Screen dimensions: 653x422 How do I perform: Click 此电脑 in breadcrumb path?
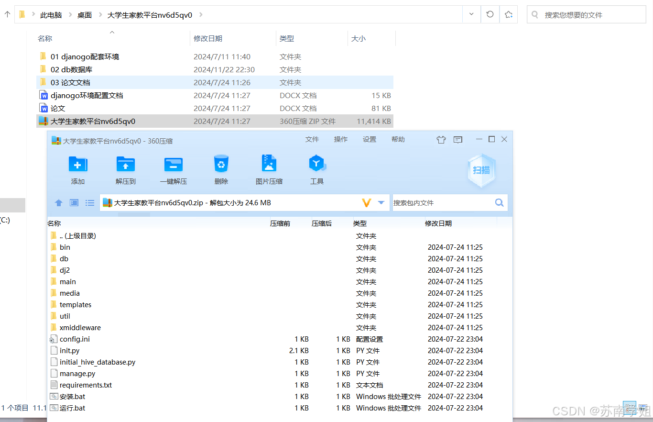point(51,15)
